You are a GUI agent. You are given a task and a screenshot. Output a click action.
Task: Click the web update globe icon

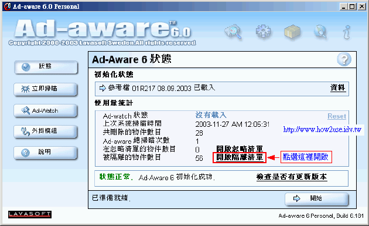320,32
